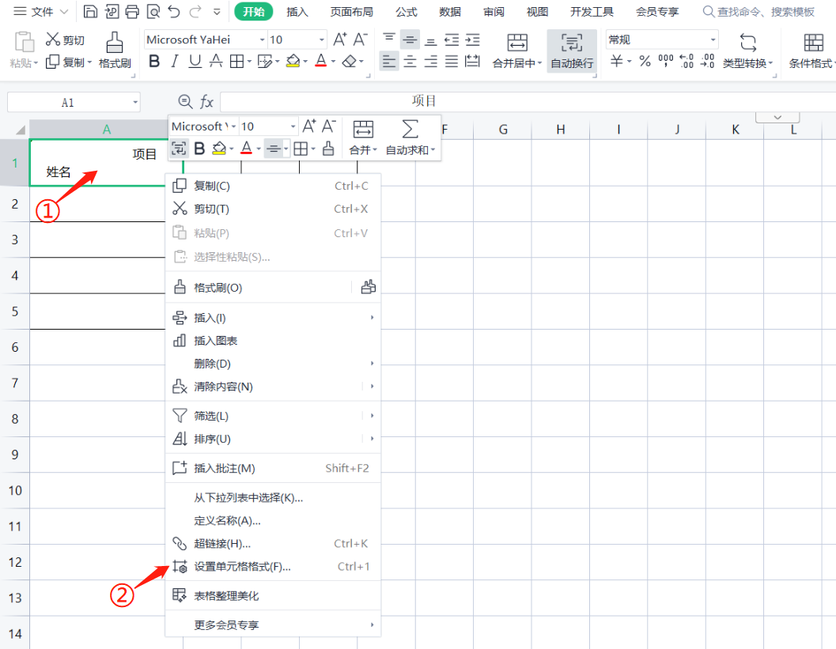The height and width of the screenshot is (649, 836).
Task: Click the Save icon in quick access toolbar
Action: [91, 11]
